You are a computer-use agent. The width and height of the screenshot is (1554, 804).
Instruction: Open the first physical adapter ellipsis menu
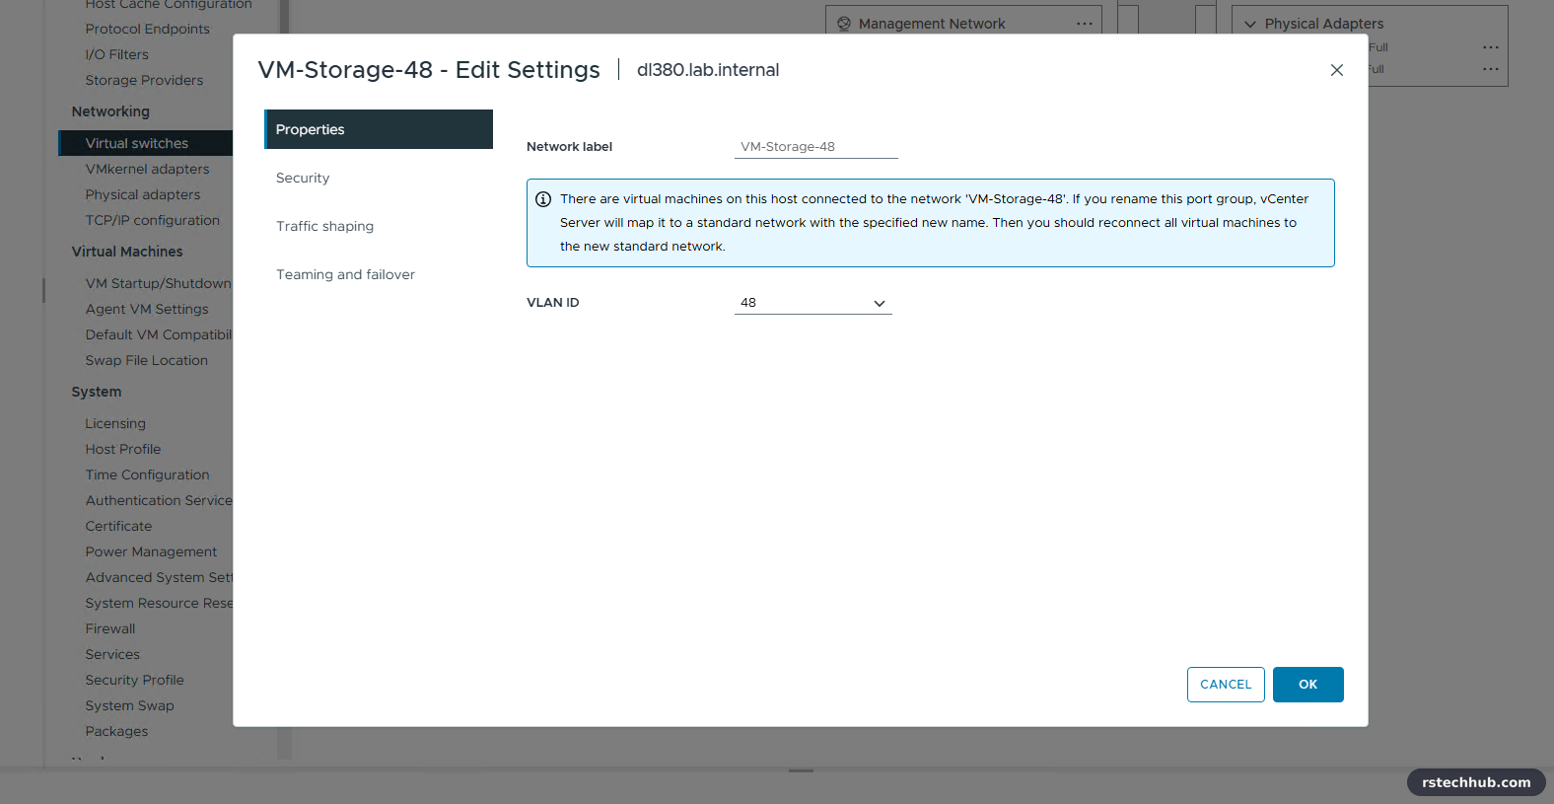point(1491,47)
